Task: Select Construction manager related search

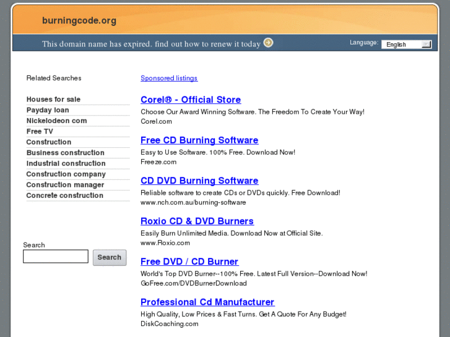Action: click(65, 185)
